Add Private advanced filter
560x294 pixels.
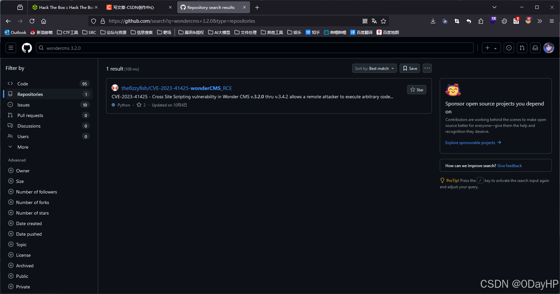[x=19, y=287]
